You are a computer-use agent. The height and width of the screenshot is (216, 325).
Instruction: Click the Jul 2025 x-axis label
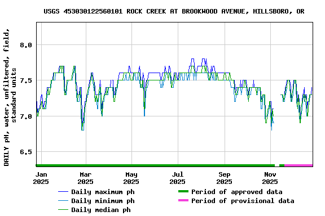[x=177, y=178]
